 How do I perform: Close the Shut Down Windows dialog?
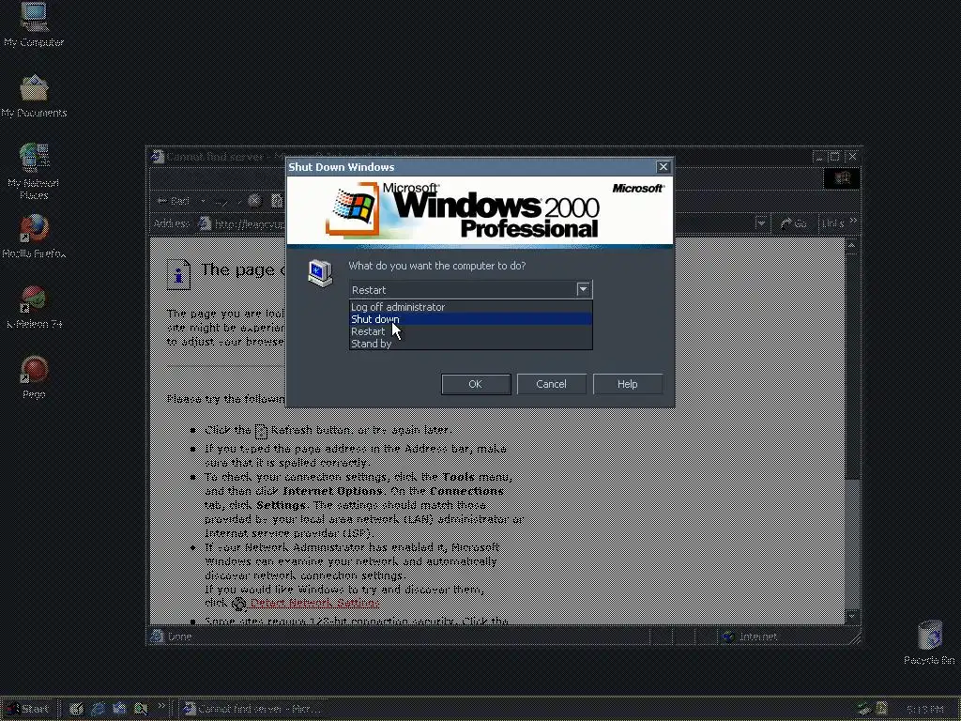664,167
